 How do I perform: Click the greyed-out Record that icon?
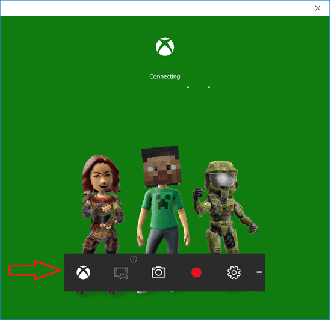(x=121, y=273)
